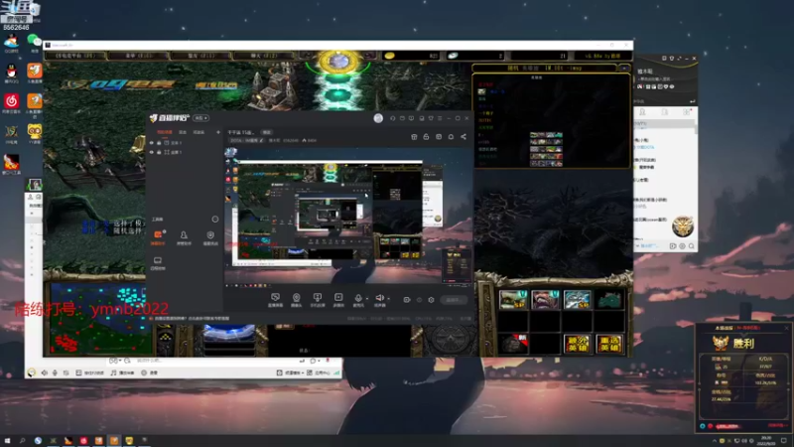The width and height of the screenshot is (794, 447).
Task: Open the QQ penguin desktop icon
Action: click(11, 74)
